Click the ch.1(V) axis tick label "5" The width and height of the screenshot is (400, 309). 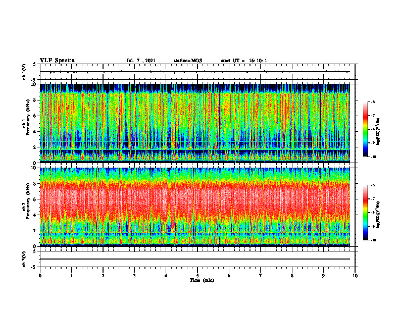(x=34, y=65)
